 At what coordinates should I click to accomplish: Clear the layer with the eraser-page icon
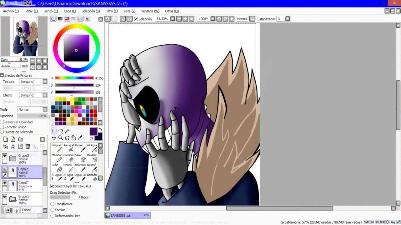pyautogui.click(x=20, y=146)
